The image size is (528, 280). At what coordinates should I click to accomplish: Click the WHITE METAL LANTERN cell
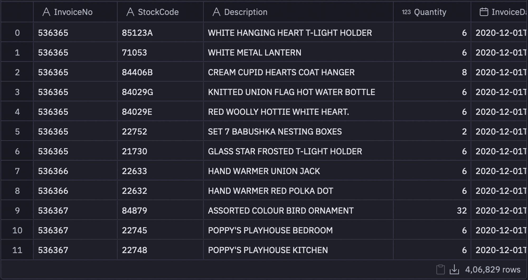tap(298, 53)
